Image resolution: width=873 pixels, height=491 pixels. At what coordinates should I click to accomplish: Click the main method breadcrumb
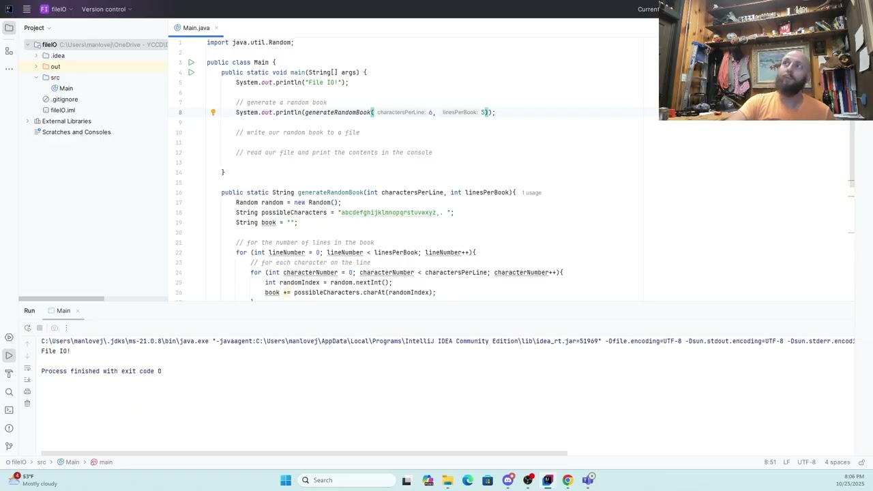click(x=102, y=462)
